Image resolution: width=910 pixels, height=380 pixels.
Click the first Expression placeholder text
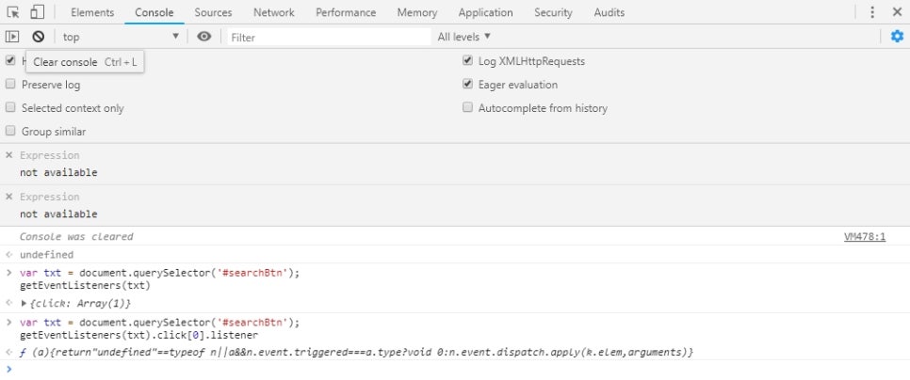(49, 155)
